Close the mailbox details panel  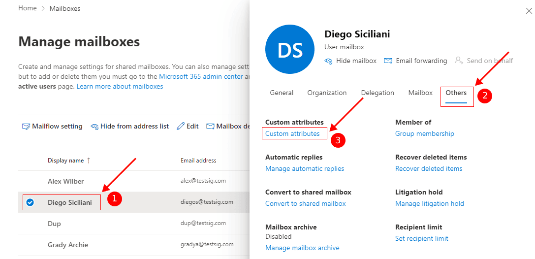click(529, 11)
